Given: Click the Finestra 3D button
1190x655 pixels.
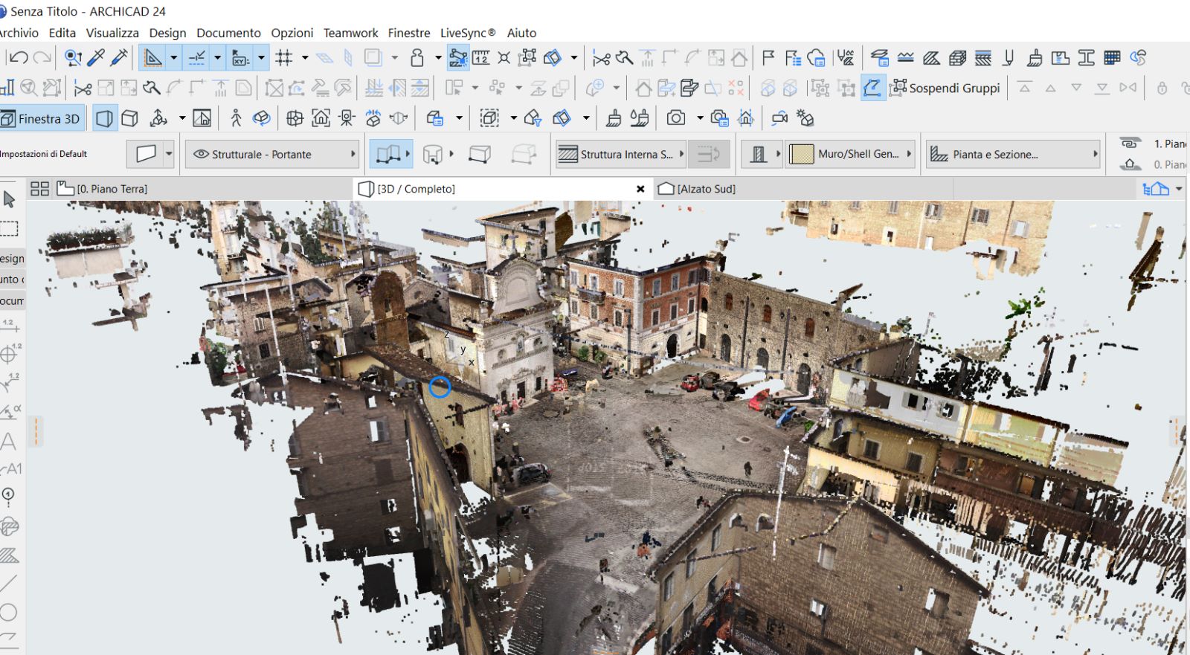Looking at the screenshot, I should coord(42,119).
